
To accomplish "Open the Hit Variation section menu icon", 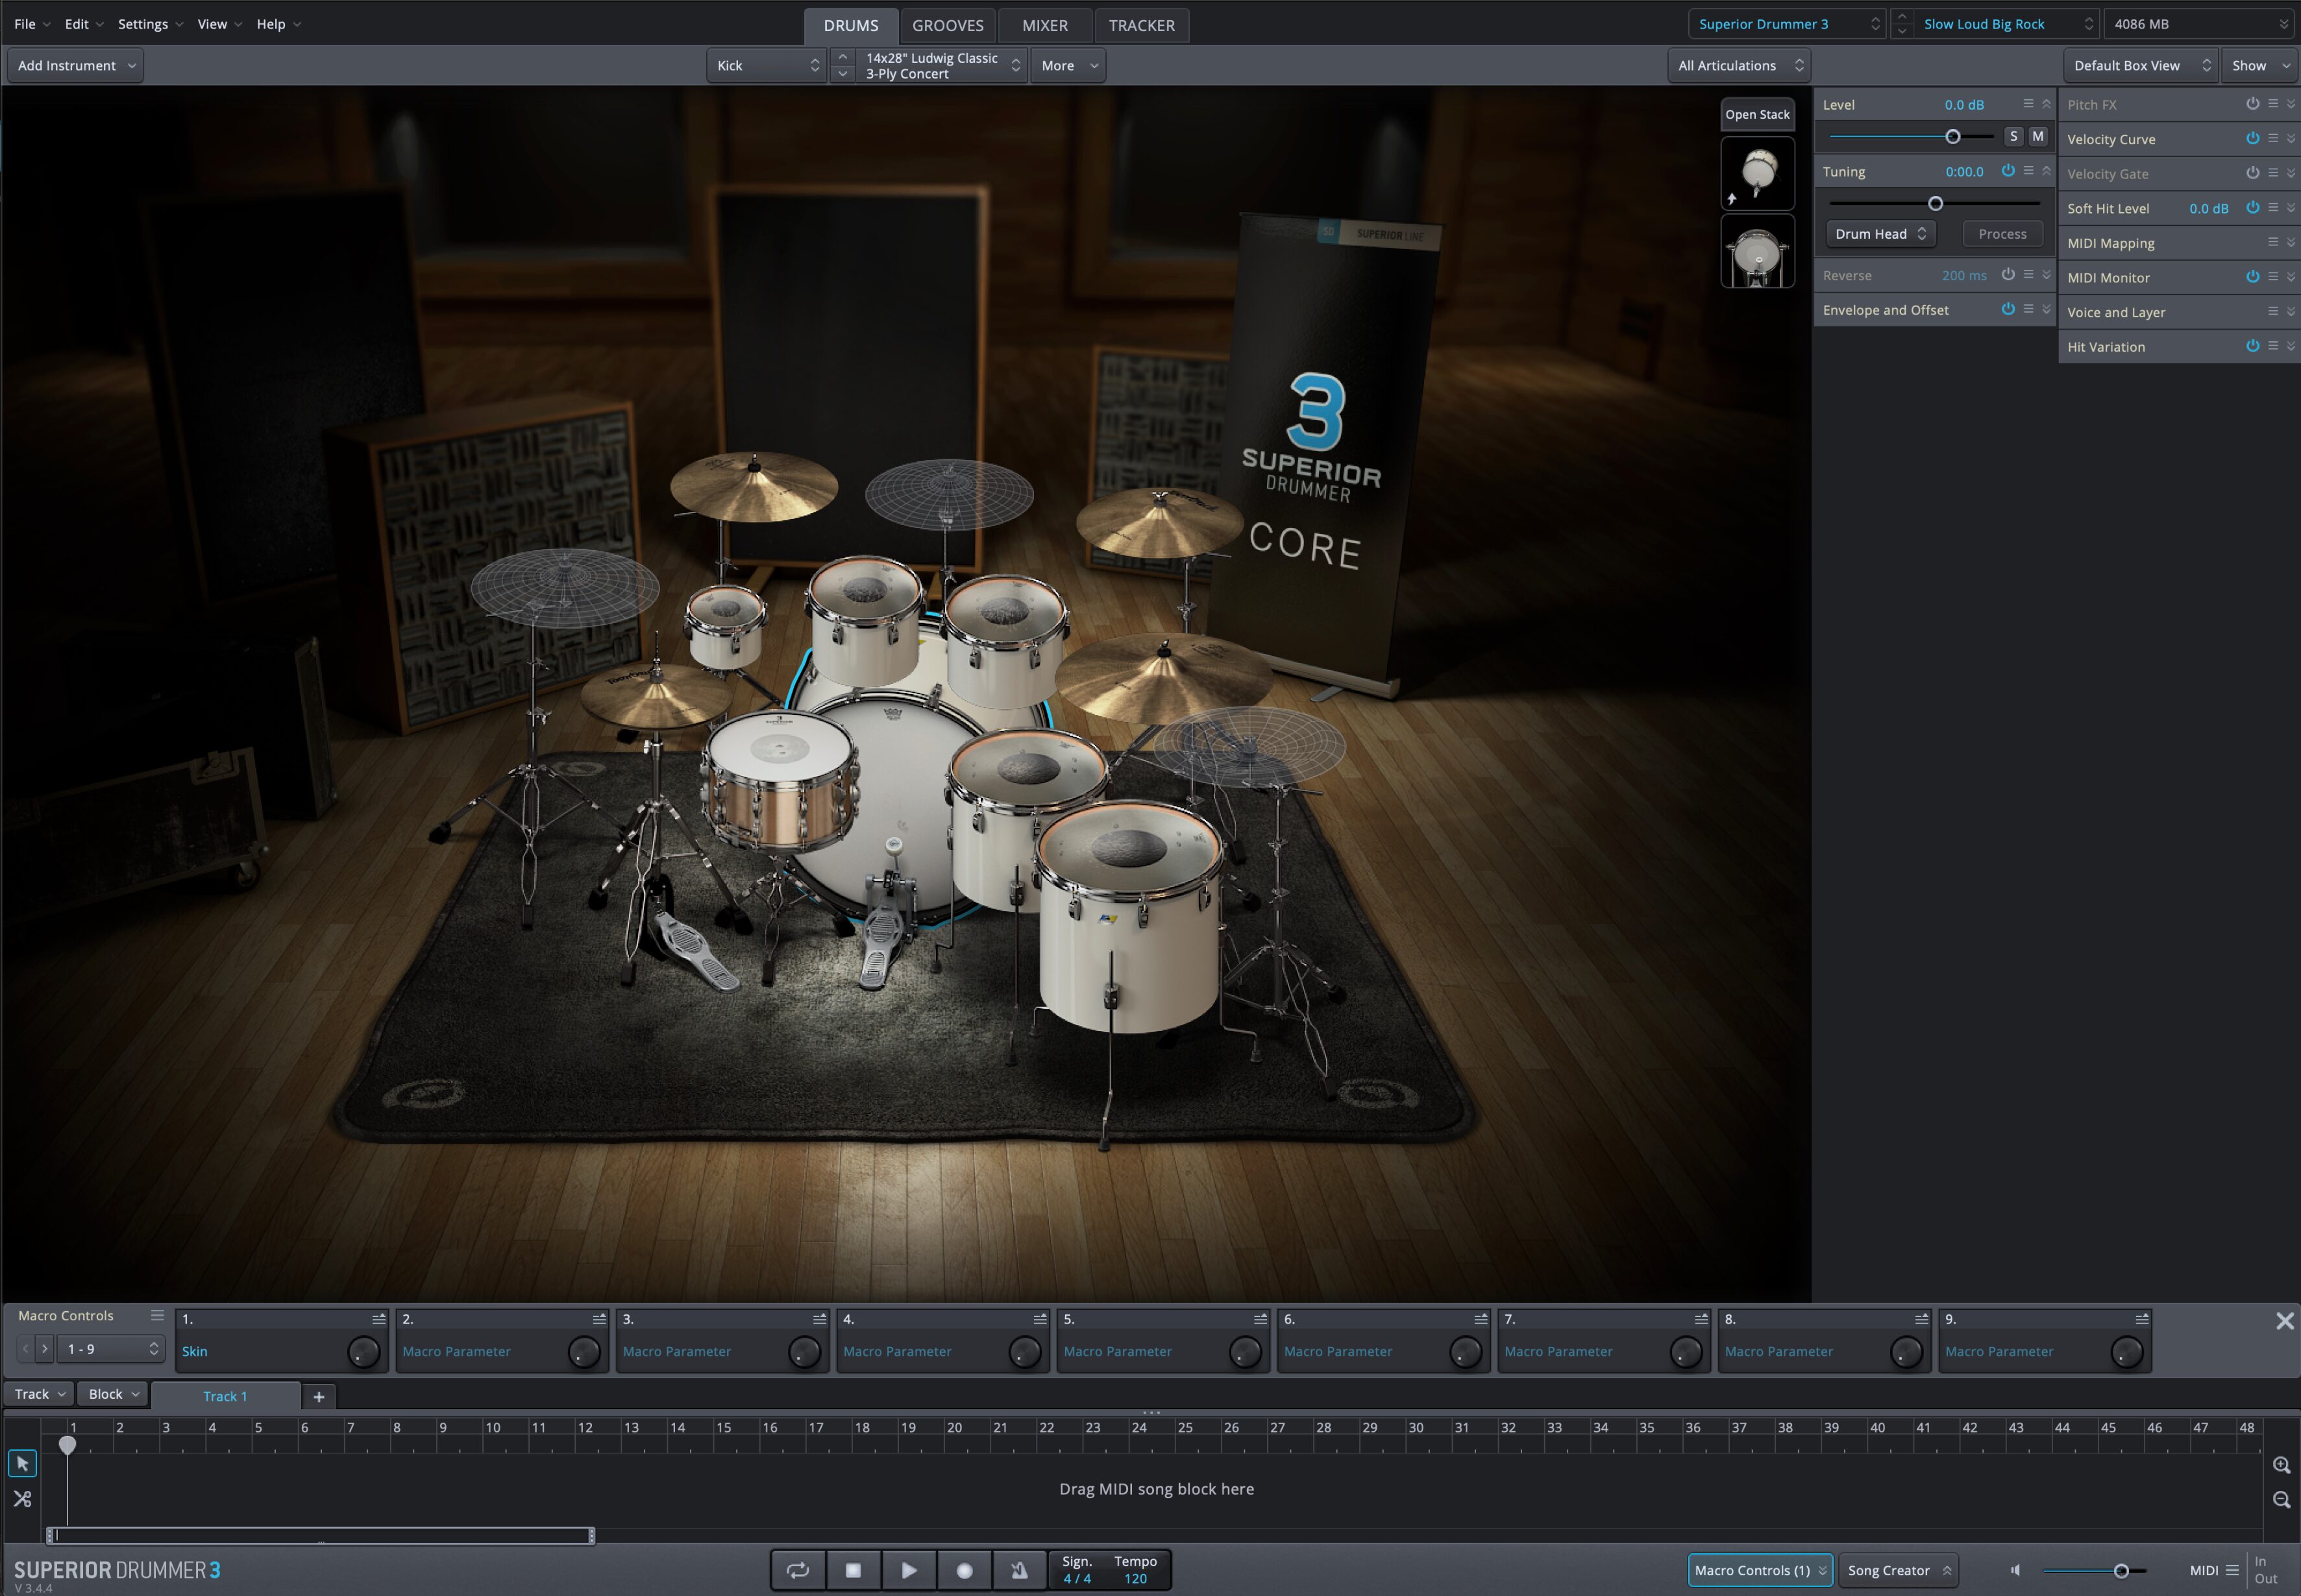I will (2273, 346).
